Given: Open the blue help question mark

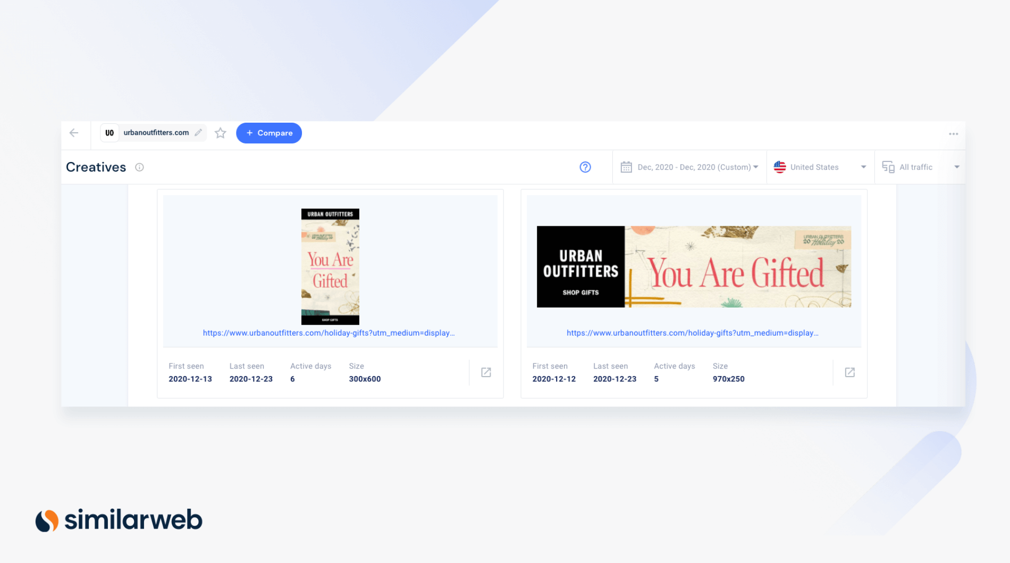Looking at the screenshot, I should [x=585, y=167].
